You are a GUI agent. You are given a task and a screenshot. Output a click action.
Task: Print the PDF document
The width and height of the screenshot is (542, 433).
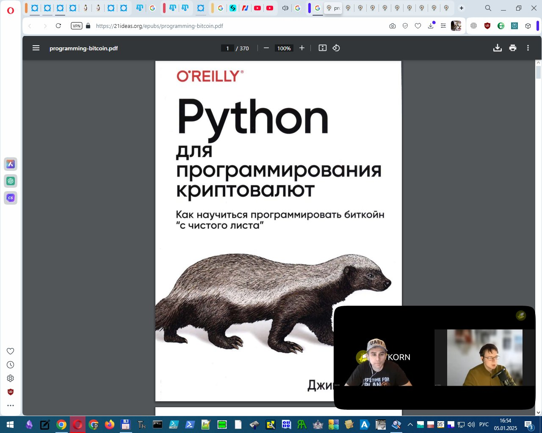point(513,48)
